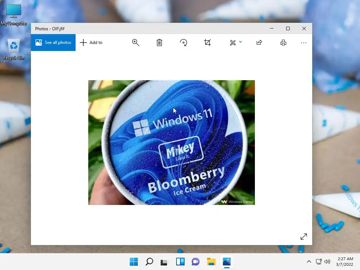Minimize the Photos window

click(272, 28)
